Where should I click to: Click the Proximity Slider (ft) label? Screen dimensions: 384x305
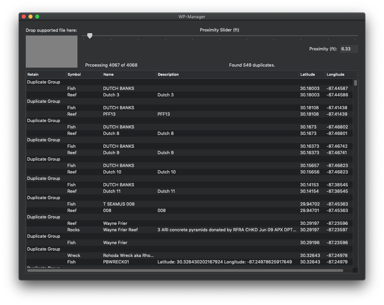pos(219,30)
